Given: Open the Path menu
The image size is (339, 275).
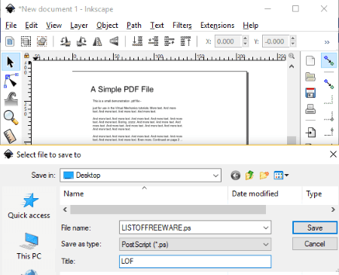Looking at the screenshot, I should coord(134,26).
